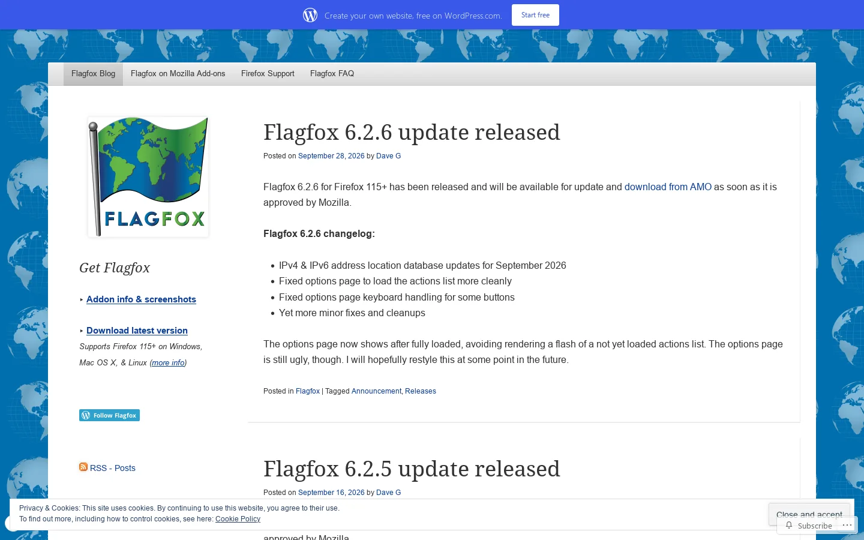Open the three-dots menu beside Subscribe
Image resolution: width=864 pixels, height=540 pixels.
pos(847,525)
